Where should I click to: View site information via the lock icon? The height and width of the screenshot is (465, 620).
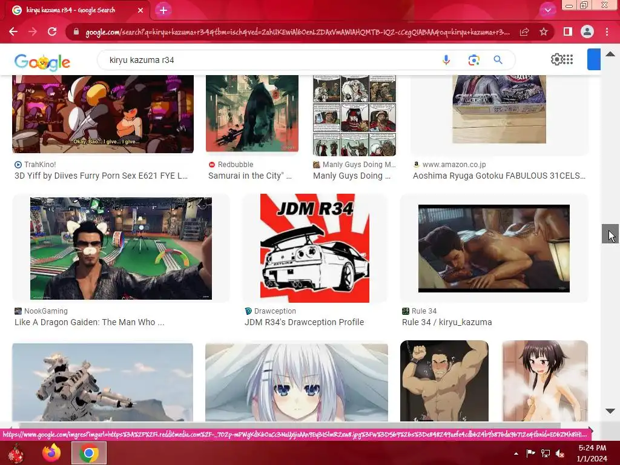[76, 31]
